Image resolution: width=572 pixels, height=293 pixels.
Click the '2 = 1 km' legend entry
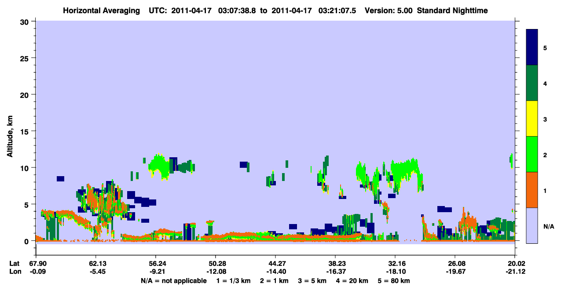tap(275, 281)
